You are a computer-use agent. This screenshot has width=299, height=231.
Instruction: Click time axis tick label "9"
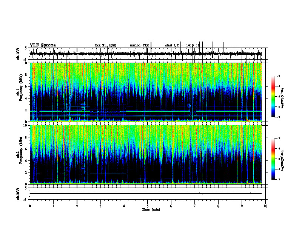pos(242,206)
